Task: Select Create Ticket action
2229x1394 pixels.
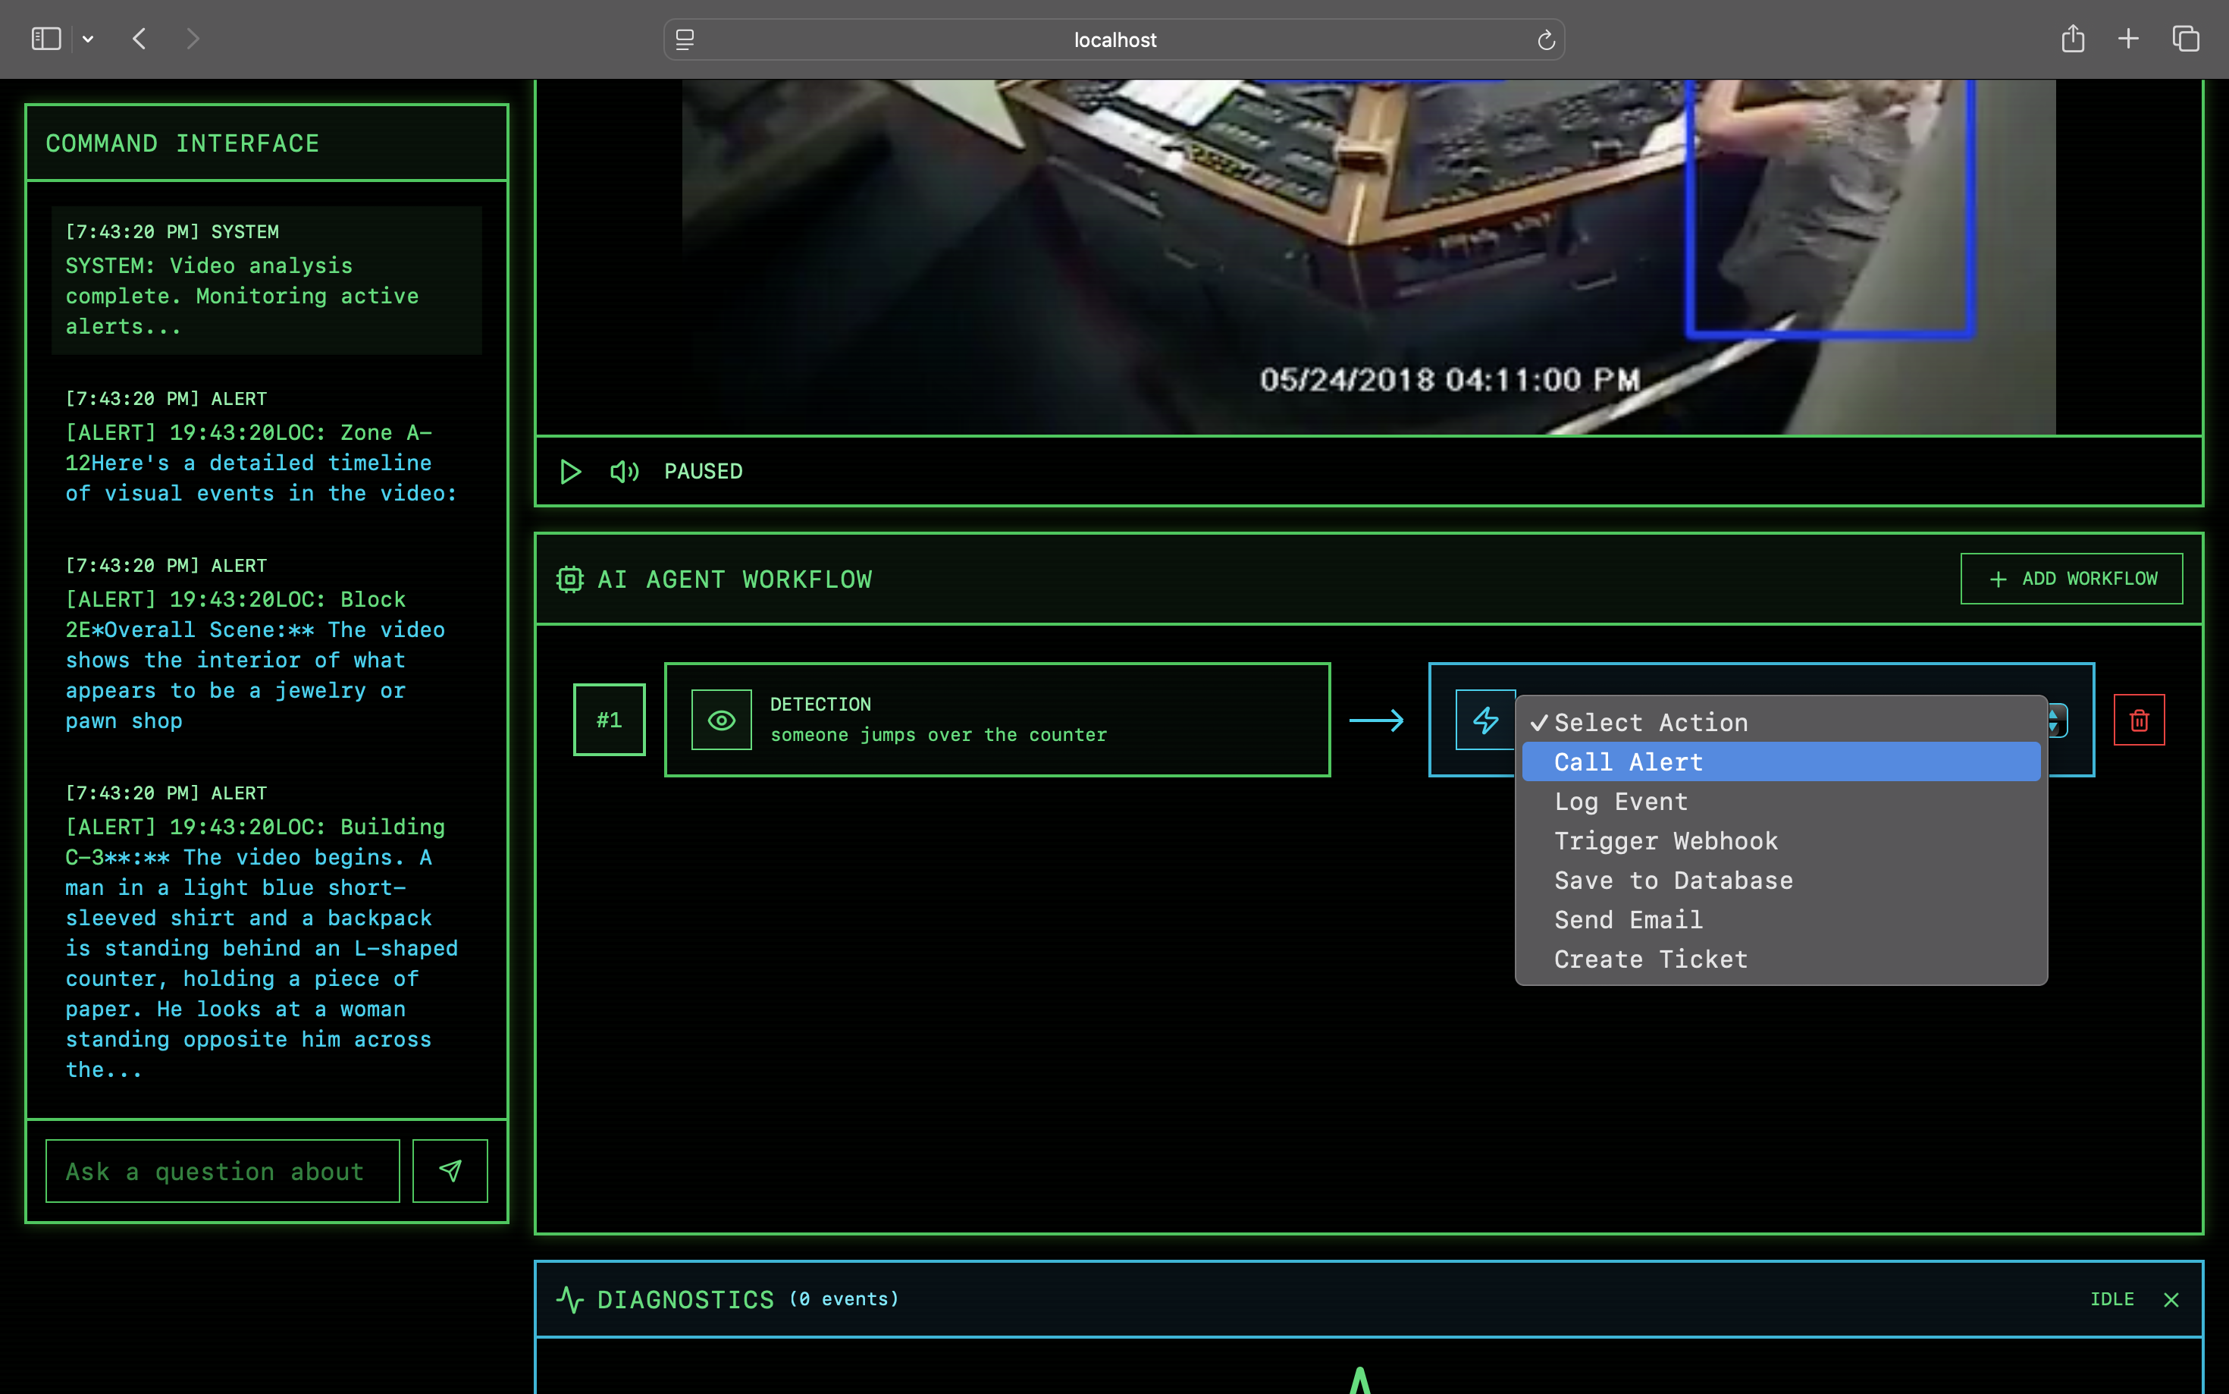Action: coord(1651,959)
